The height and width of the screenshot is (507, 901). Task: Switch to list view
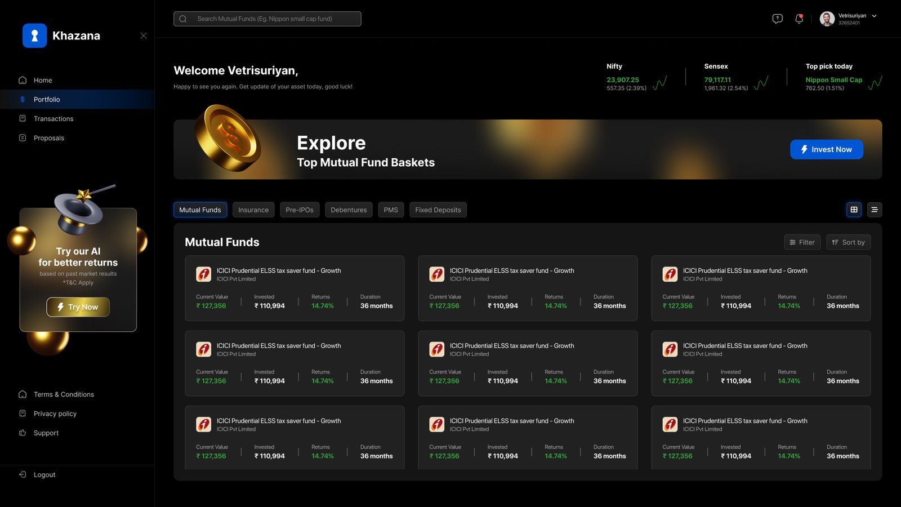(x=875, y=210)
